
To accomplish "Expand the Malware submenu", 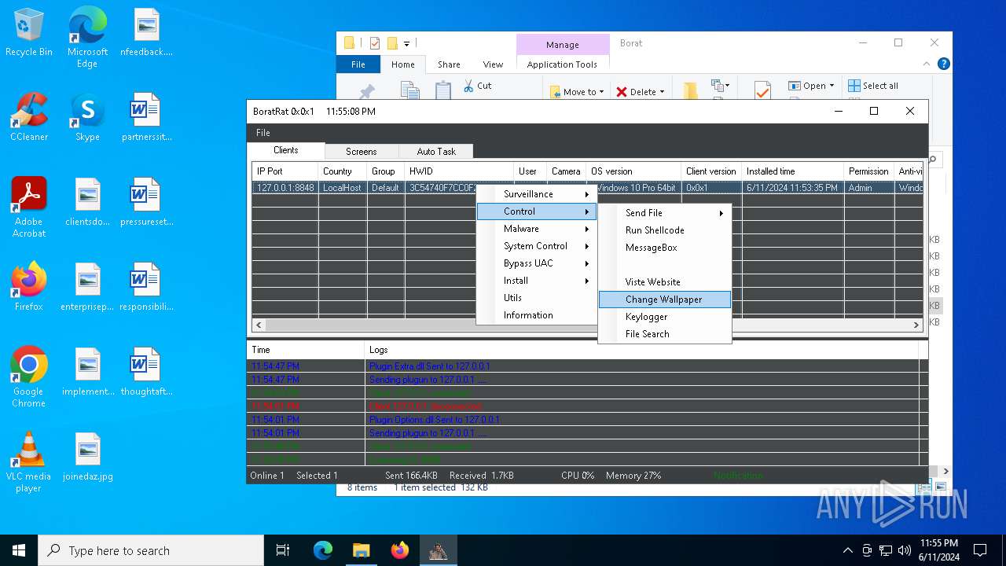I will 537,229.
